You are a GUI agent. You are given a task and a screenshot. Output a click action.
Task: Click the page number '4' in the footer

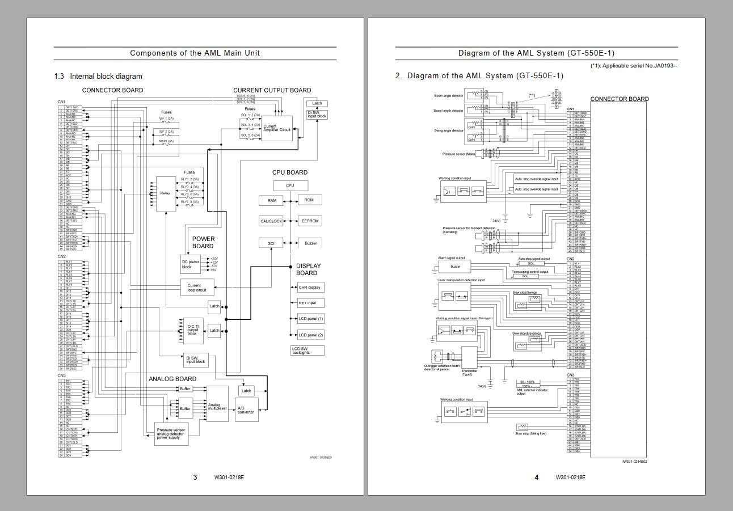[x=537, y=478]
